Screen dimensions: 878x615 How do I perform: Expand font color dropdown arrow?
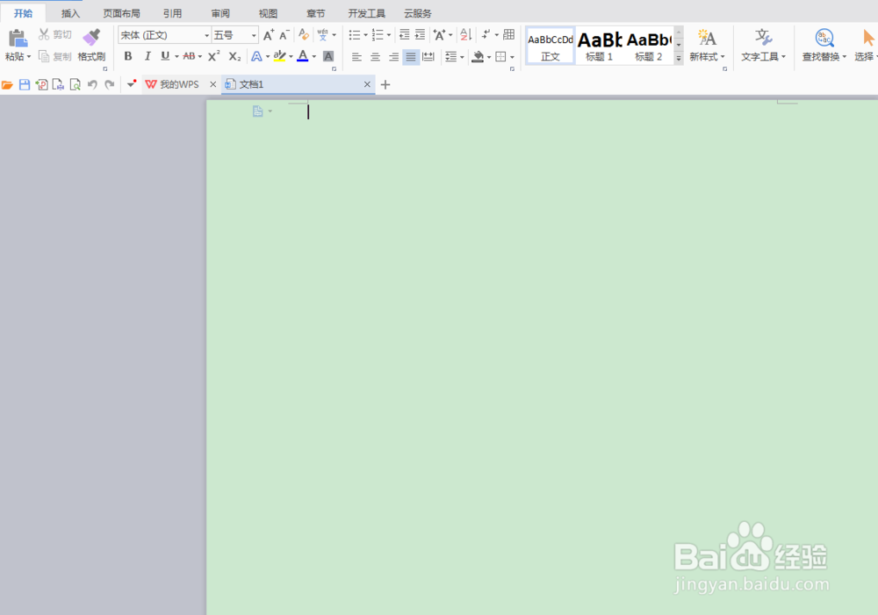[313, 56]
